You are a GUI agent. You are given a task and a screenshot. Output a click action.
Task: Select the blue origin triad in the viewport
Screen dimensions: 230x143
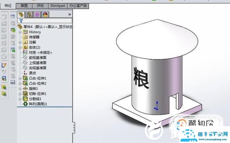[156, 106]
